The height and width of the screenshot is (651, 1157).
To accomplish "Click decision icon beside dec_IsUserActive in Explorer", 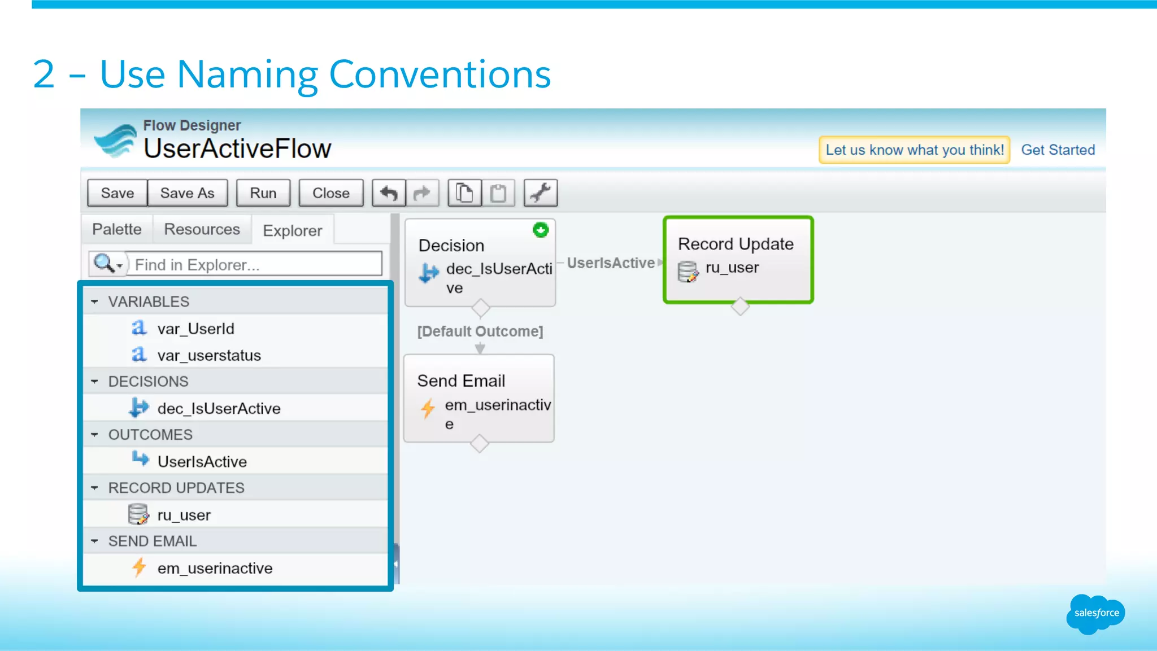I will [x=139, y=407].
